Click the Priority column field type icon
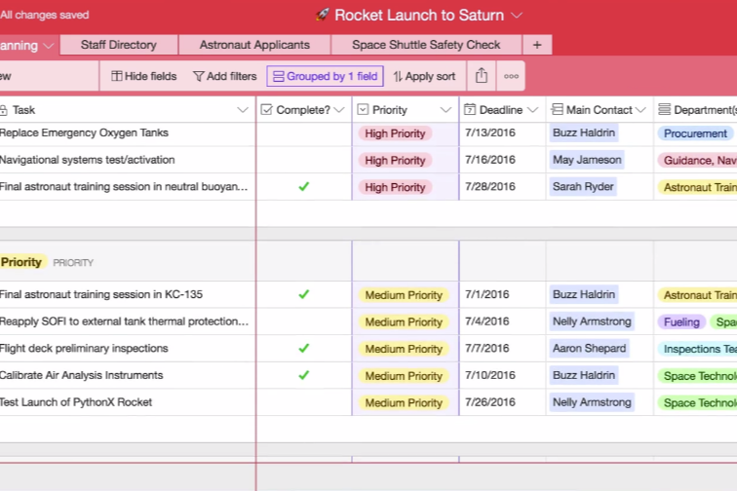 pyautogui.click(x=363, y=110)
